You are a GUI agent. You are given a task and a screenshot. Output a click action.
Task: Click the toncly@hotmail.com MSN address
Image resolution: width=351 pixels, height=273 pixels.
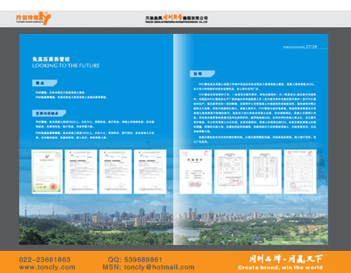click(159, 267)
